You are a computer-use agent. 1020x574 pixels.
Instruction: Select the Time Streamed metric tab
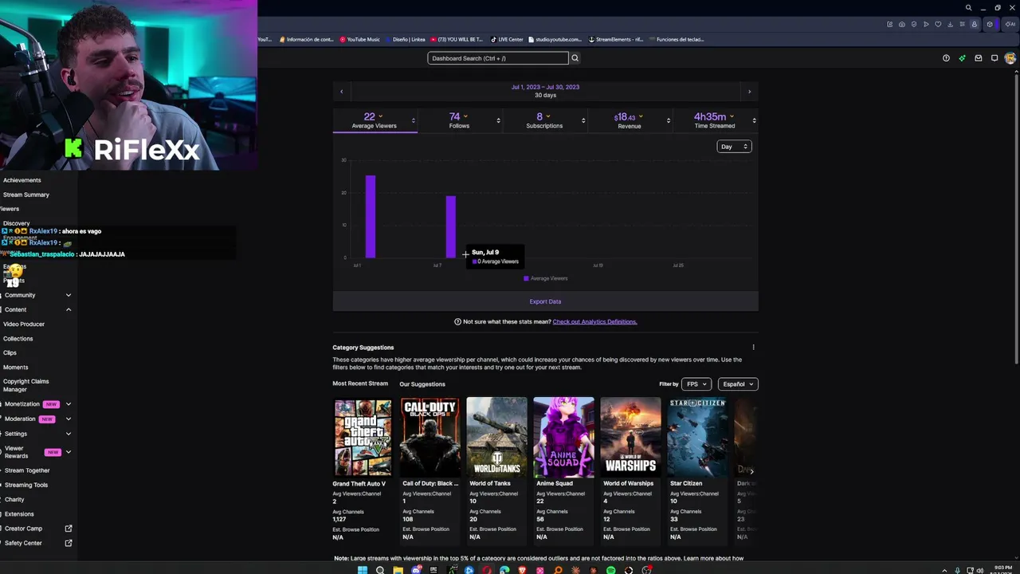click(x=715, y=120)
